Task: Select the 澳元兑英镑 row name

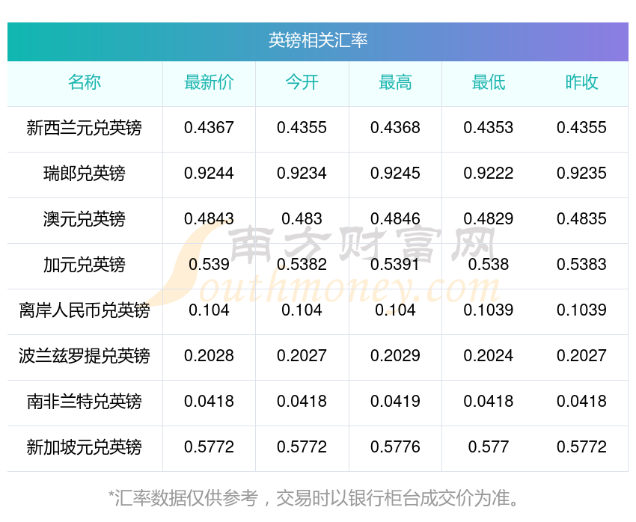Action: [85, 219]
